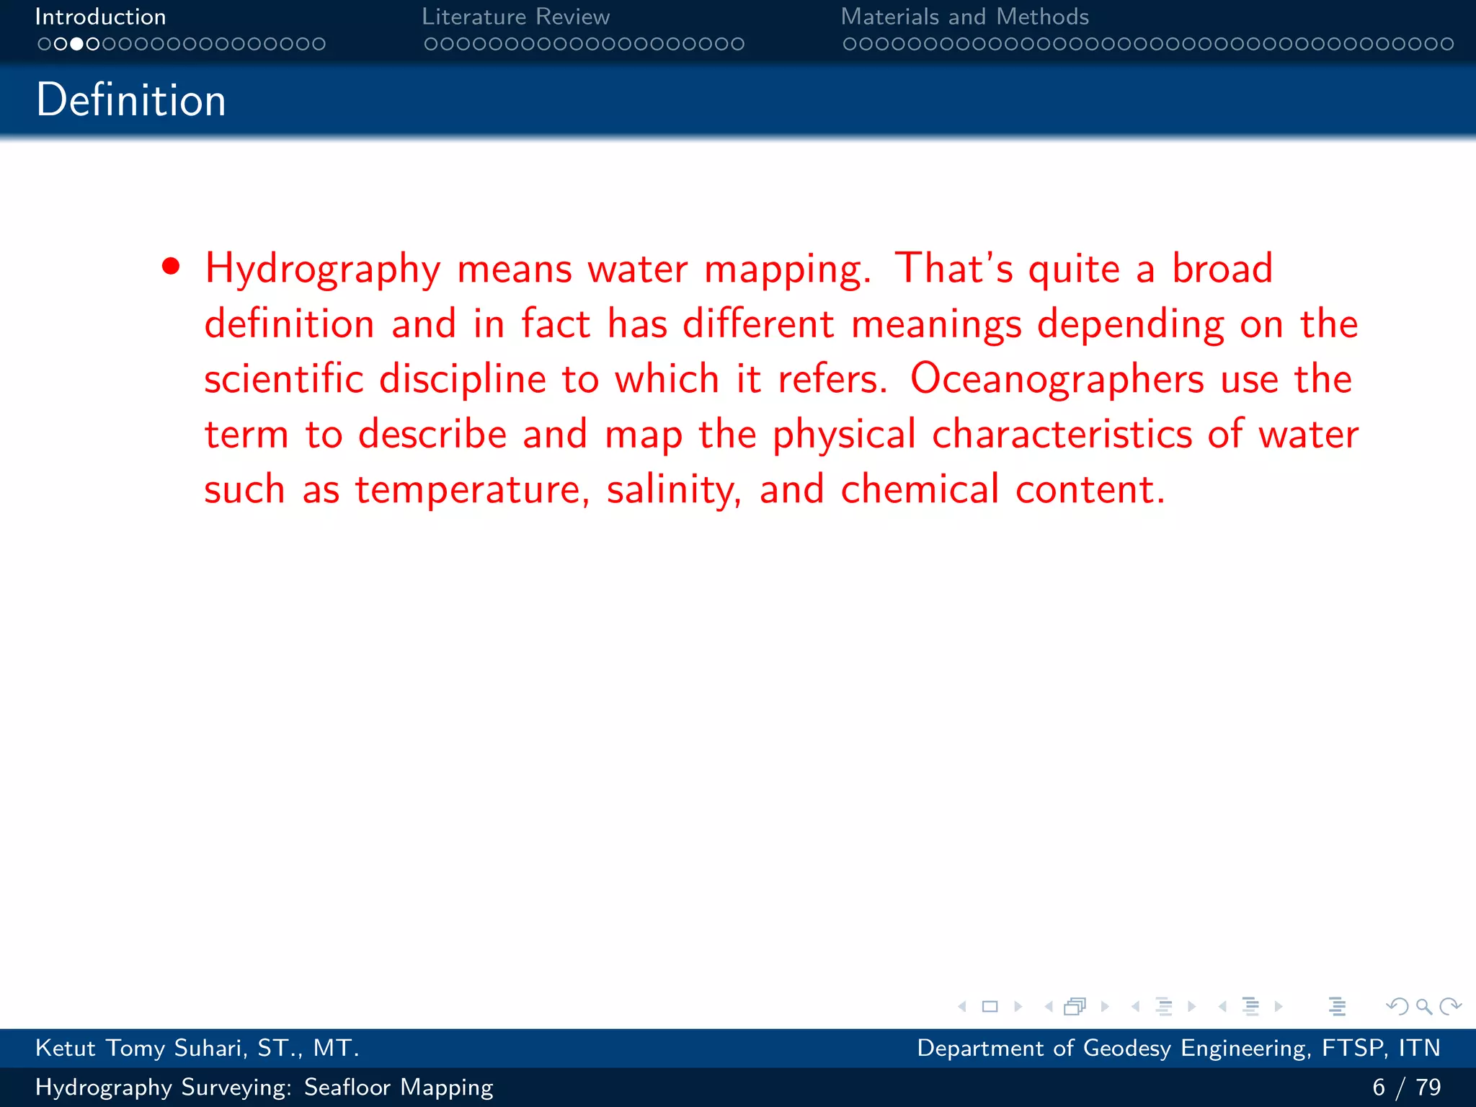Go to previous slide using the left arrow beside the slide icon
Viewport: 1476px width, 1107px height.
(x=962, y=1006)
